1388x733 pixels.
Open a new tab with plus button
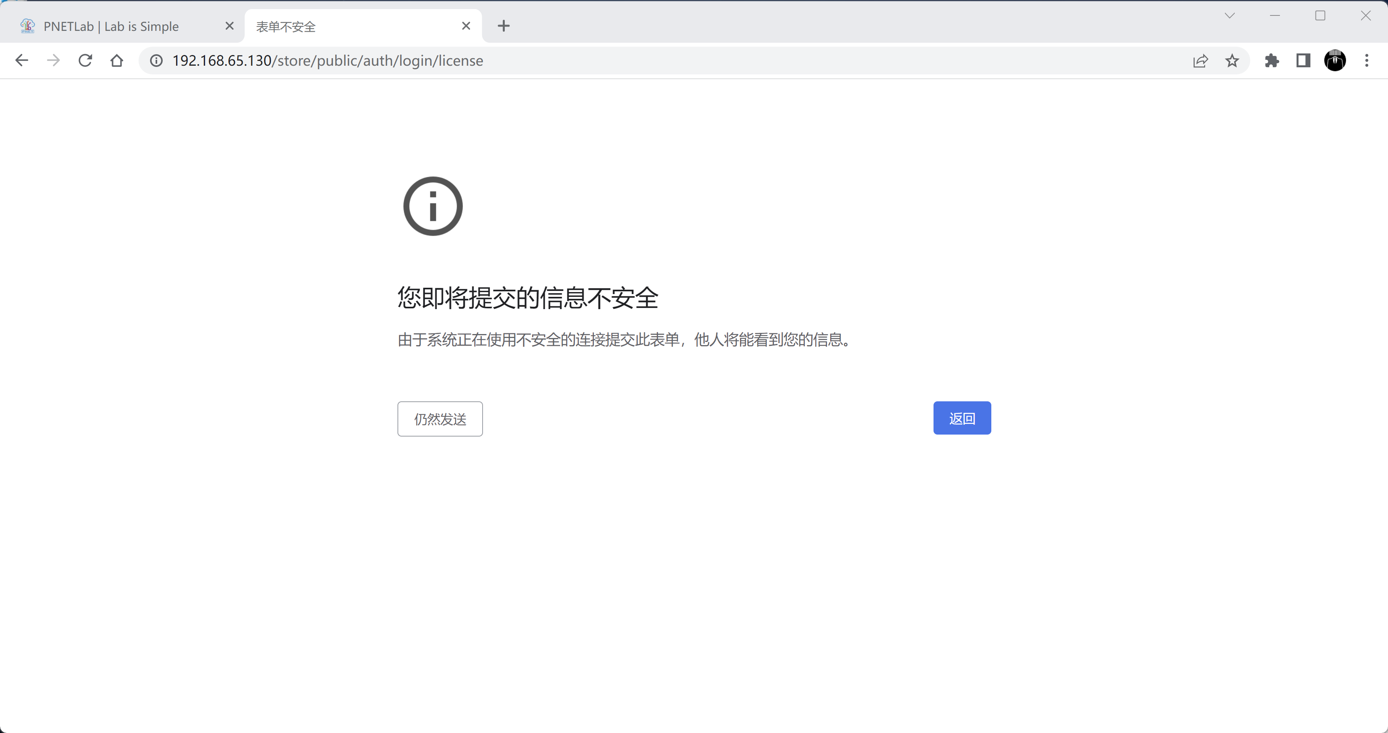pyautogui.click(x=503, y=26)
